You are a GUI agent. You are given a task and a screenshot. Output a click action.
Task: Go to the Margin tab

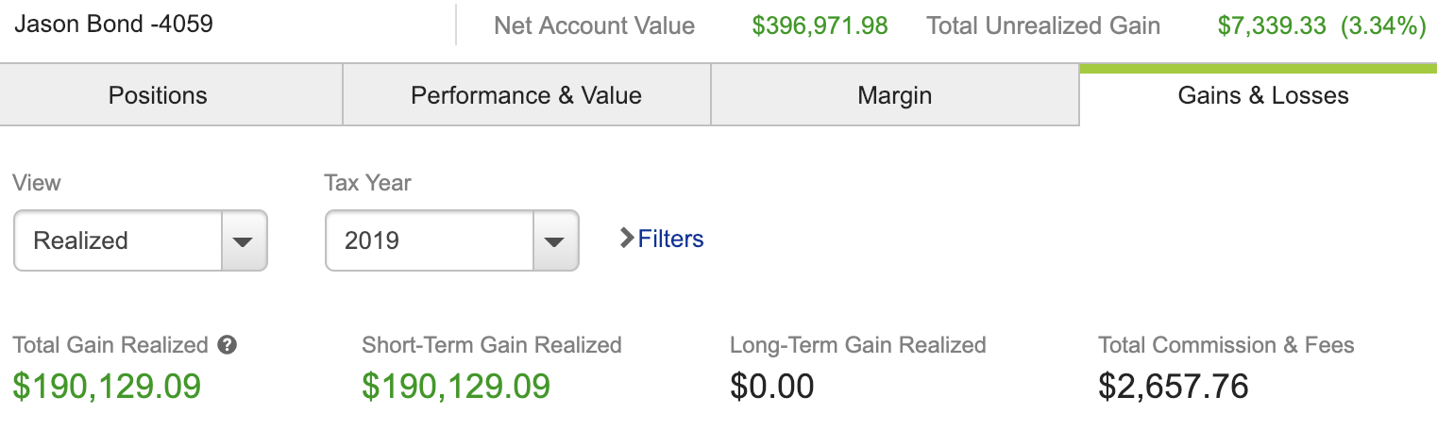point(894,95)
